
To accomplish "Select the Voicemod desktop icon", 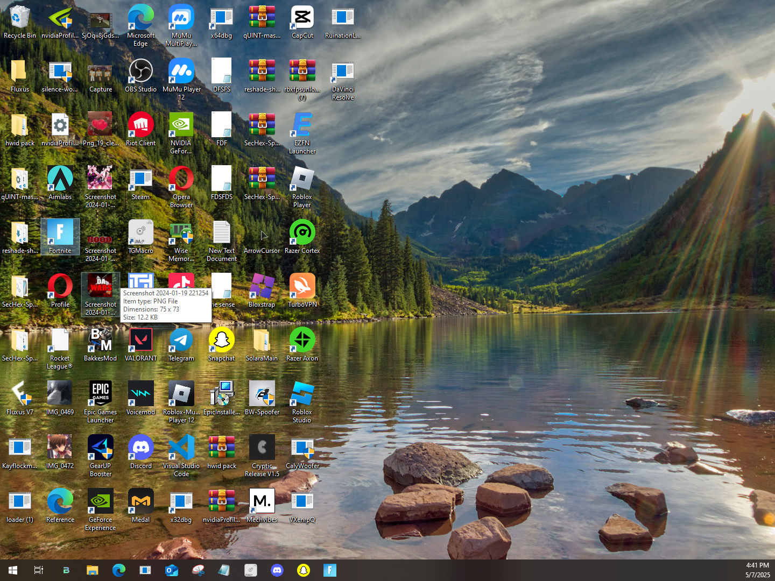I will [x=141, y=398].
